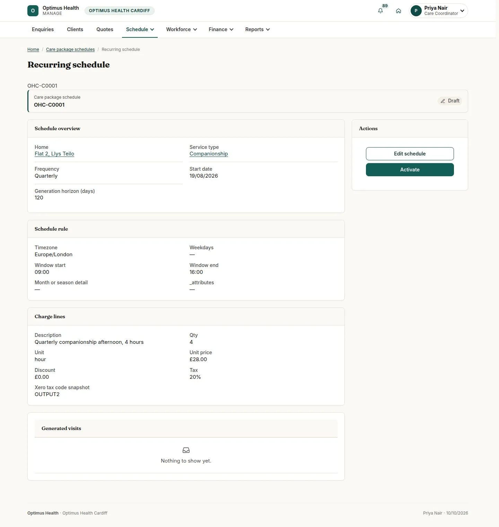The width and height of the screenshot is (499, 527).
Task: Open the Workforce dropdown menu
Action: tap(182, 29)
